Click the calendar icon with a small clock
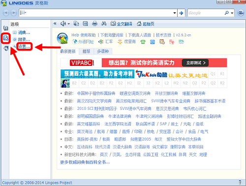This screenshot has height=186, width=246. pos(162,42)
